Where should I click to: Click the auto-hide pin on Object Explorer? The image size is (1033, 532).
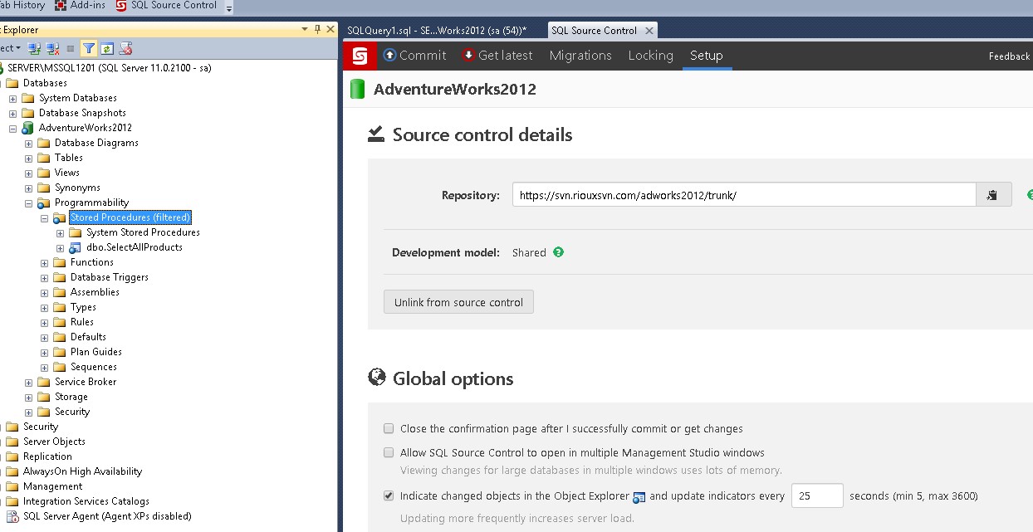click(318, 30)
